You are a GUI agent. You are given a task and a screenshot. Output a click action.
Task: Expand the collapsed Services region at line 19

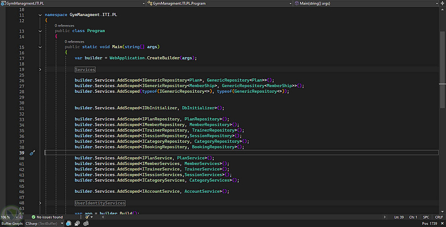(x=40, y=70)
